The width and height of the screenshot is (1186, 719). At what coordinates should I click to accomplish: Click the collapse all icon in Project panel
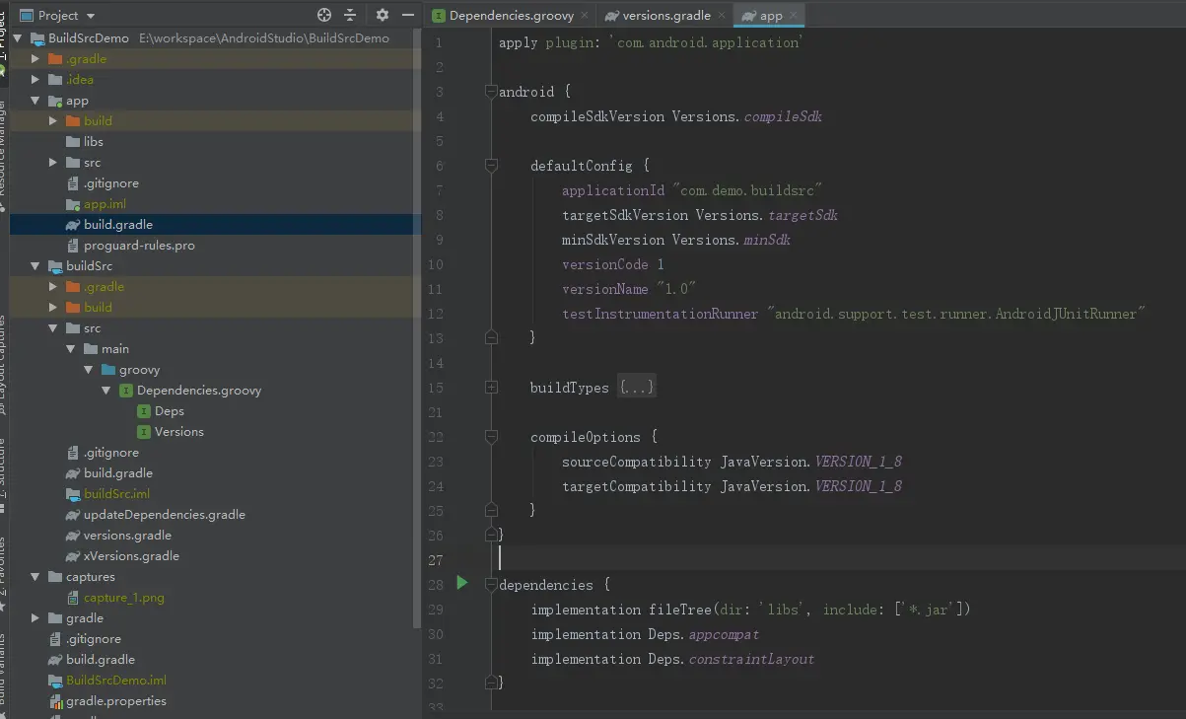point(350,15)
